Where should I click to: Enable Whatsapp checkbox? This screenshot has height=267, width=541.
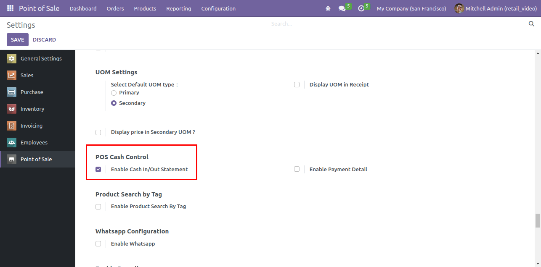[98, 244]
